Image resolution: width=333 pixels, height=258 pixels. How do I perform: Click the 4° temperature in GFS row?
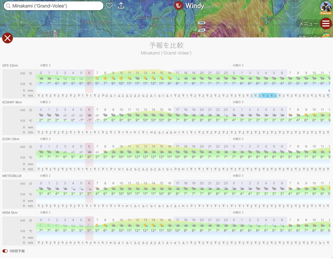click(x=282, y=84)
